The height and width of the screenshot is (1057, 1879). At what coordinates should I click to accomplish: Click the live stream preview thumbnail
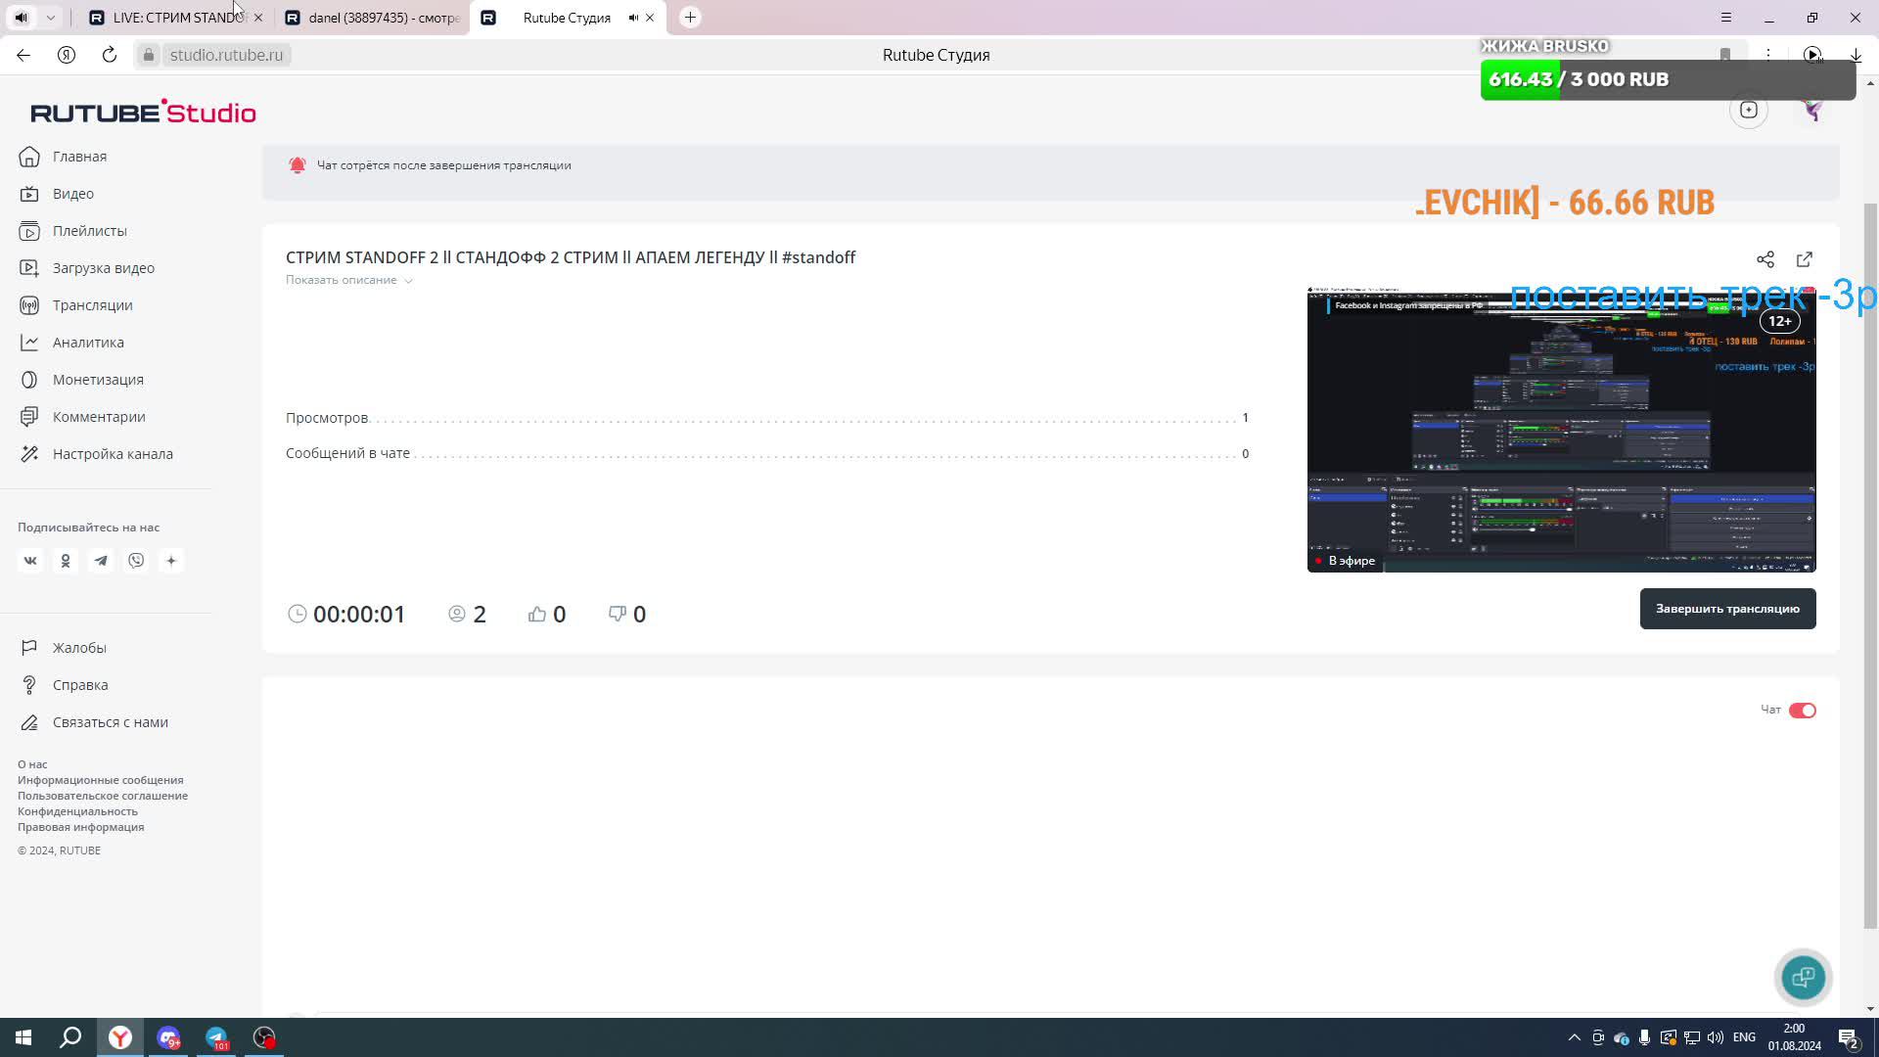(1562, 430)
